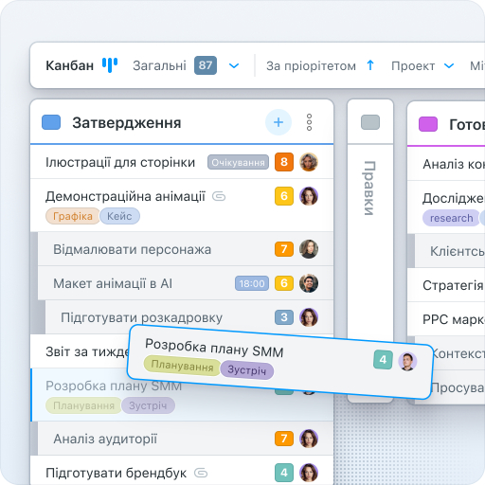The height and width of the screenshot is (485, 485).
Task: Click priority 4 badge on dragged SMM card
Action: [383, 360]
